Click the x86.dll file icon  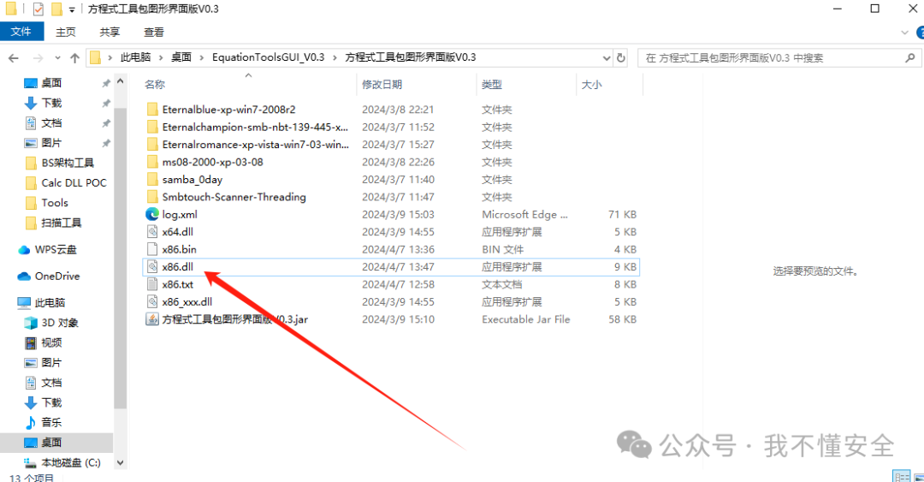click(152, 266)
